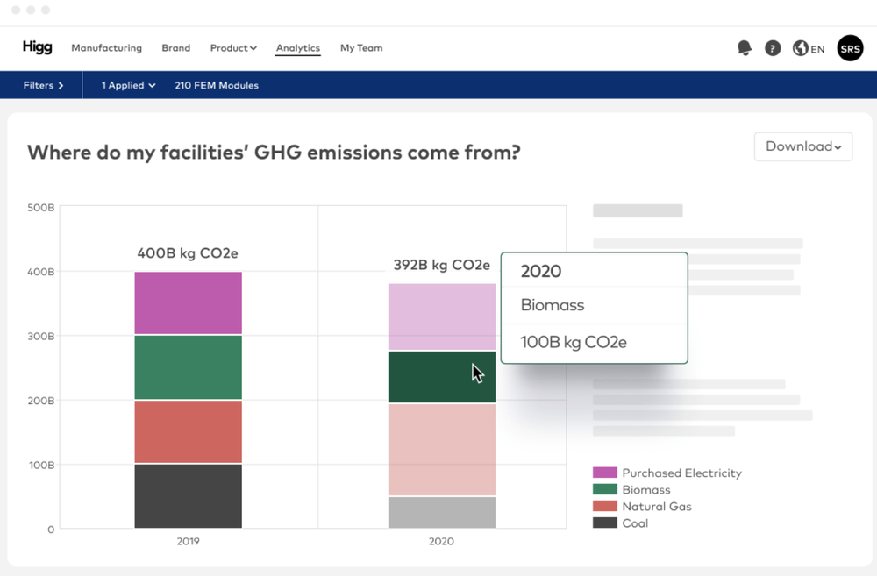Expand the Filters panel

pos(44,85)
